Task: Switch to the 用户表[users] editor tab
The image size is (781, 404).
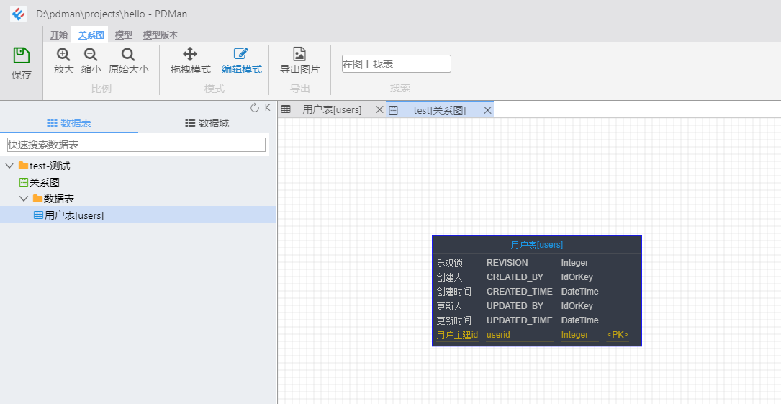Action: 333,109
